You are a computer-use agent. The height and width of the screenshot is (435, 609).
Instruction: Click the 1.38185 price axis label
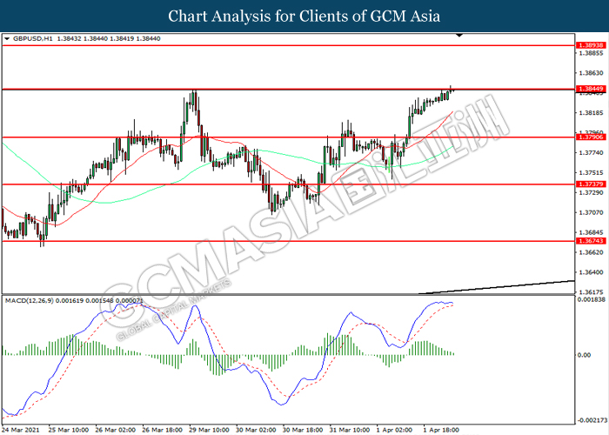coord(591,113)
